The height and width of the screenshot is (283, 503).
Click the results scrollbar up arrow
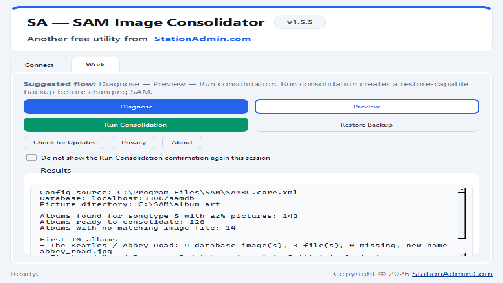pyautogui.click(x=462, y=191)
